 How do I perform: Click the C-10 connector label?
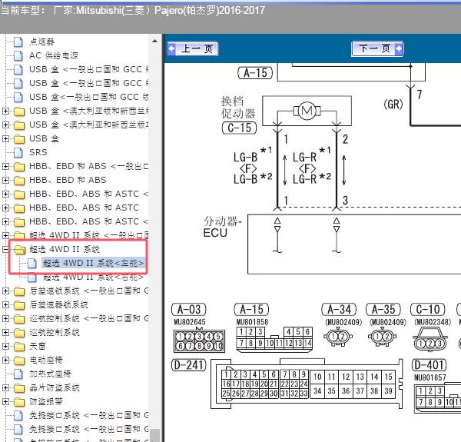pyautogui.click(x=428, y=309)
